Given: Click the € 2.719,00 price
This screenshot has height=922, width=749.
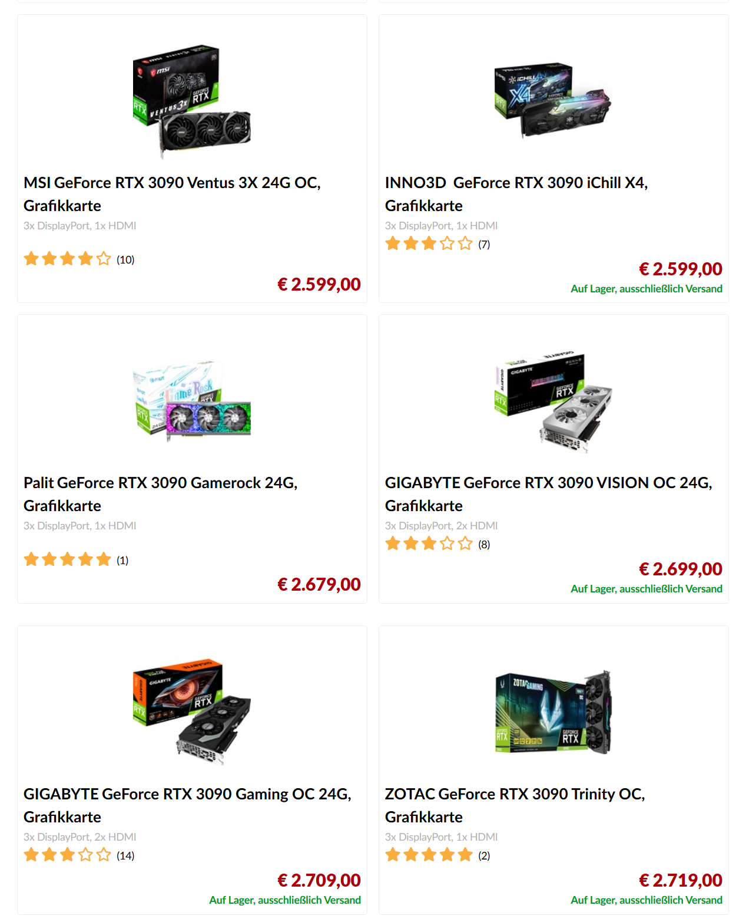Looking at the screenshot, I should point(680,880).
